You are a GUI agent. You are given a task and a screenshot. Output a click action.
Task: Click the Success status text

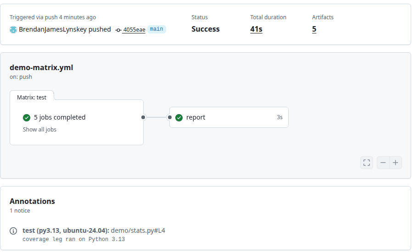click(x=206, y=29)
